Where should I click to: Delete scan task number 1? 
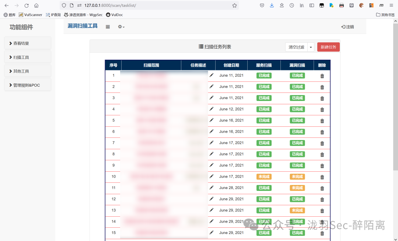pos(322,76)
